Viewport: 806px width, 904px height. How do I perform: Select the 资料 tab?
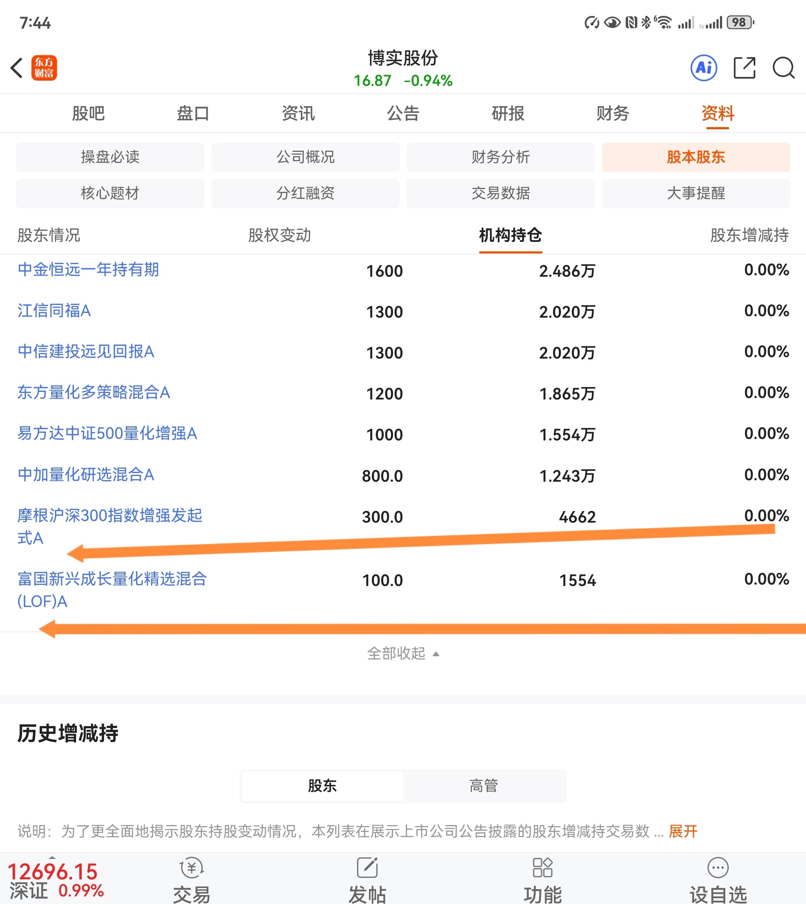(x=718, y=113)
